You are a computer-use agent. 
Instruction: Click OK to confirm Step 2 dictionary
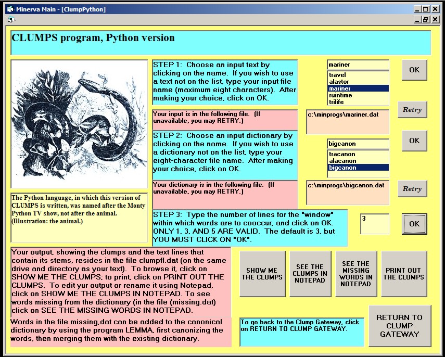(x=414, y=141)
